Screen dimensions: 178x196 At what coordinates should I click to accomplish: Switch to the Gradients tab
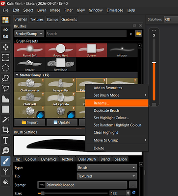point(69,20)
